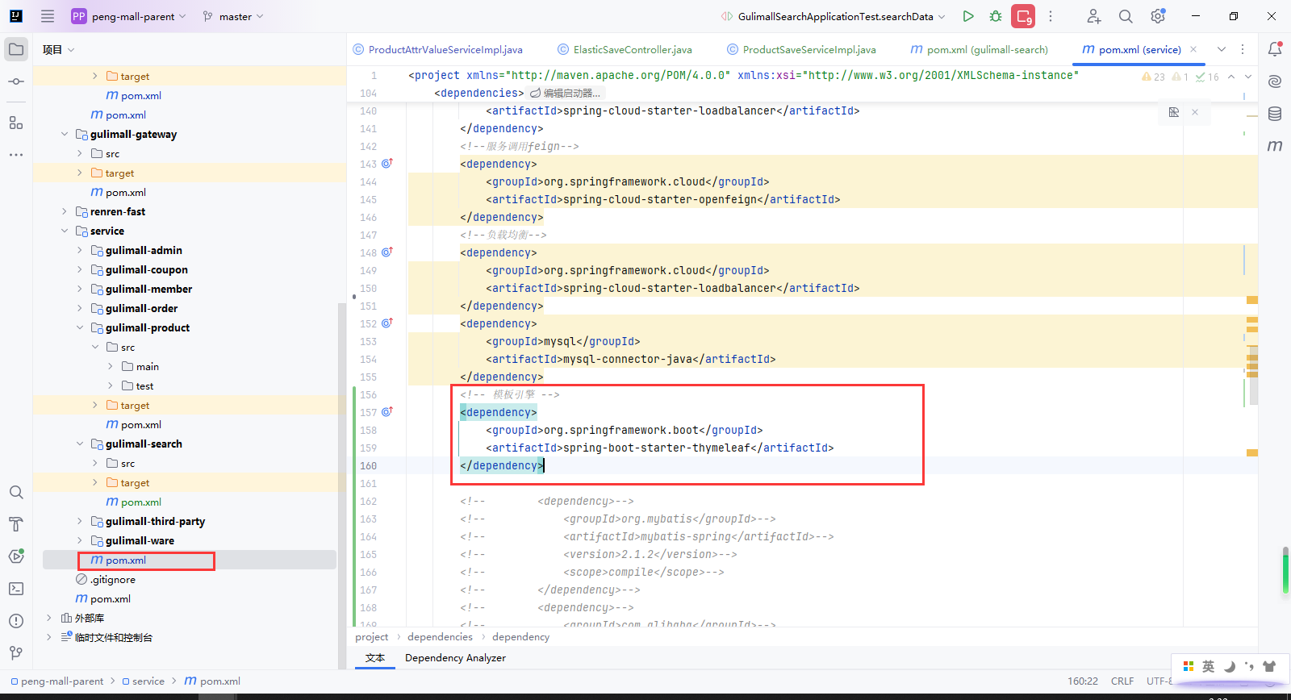Show more tool windows ellipsis
Image resolution: width=1291 pixels, height=700 pixels.
16,155
